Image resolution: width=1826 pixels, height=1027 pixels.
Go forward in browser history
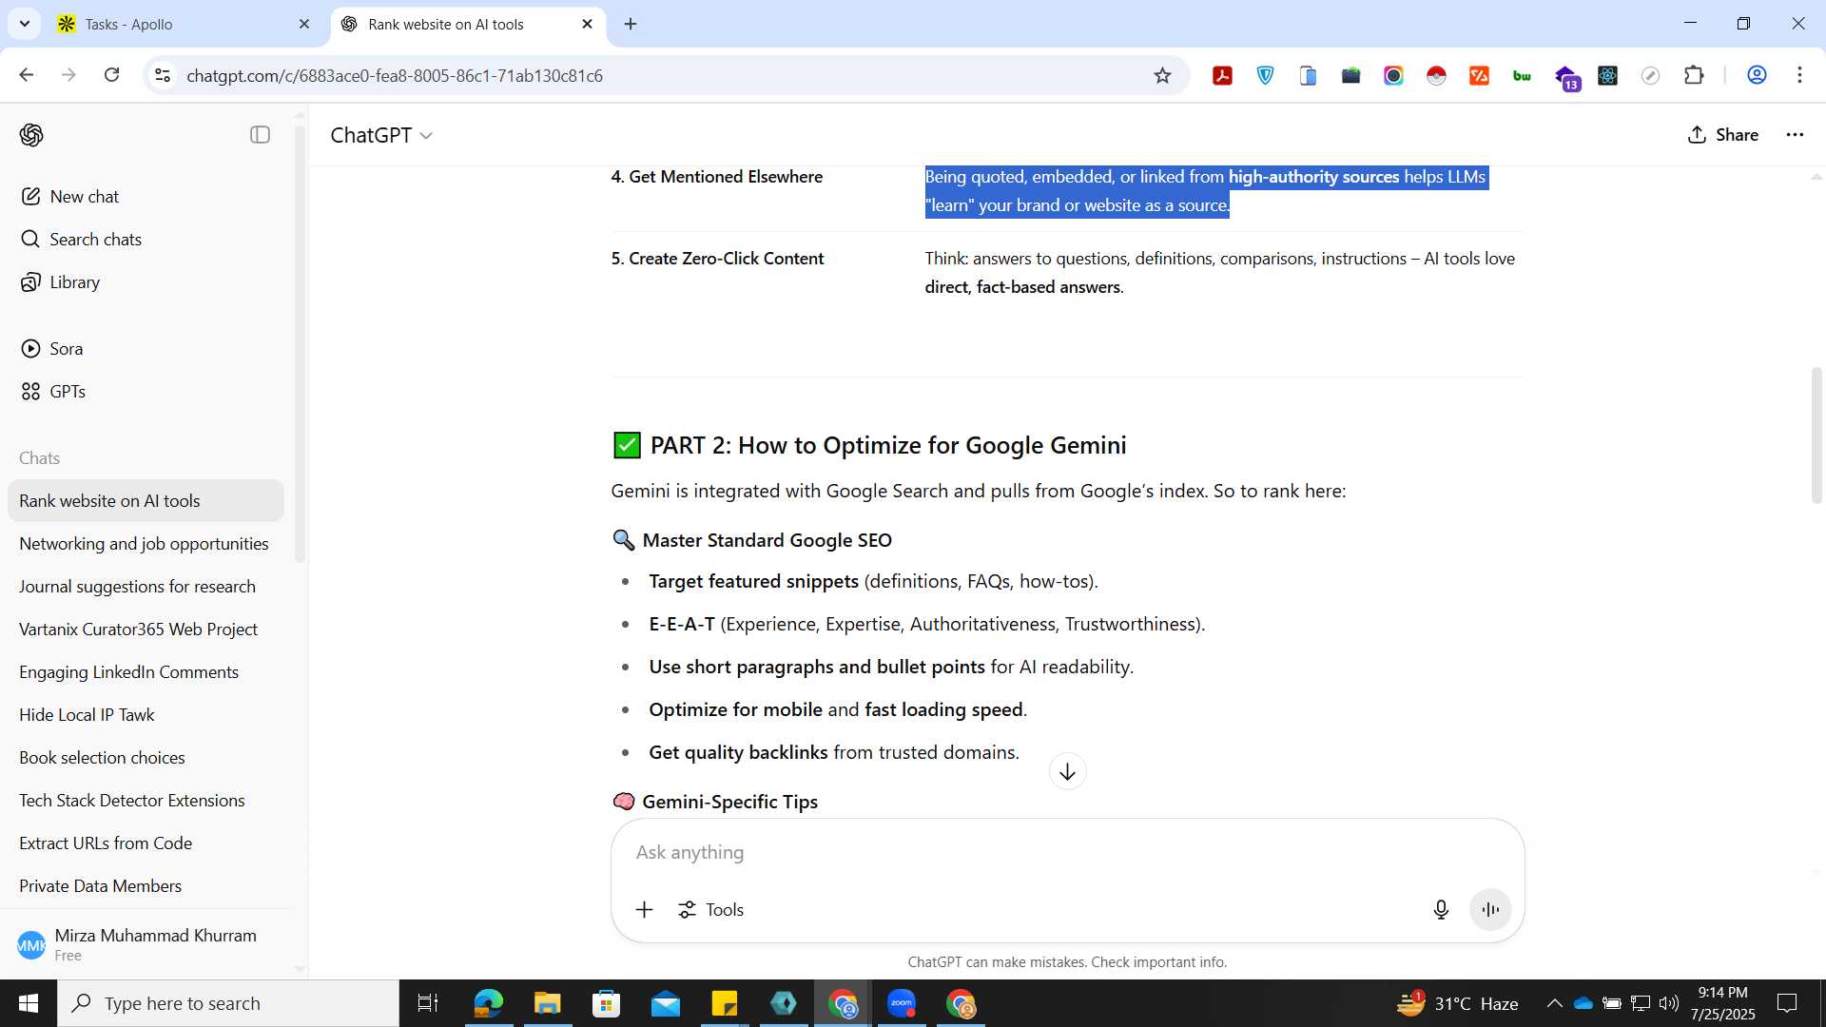(x=68, y=75)
